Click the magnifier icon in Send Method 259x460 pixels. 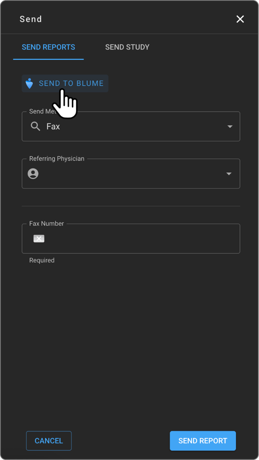(x=35, y=126)
